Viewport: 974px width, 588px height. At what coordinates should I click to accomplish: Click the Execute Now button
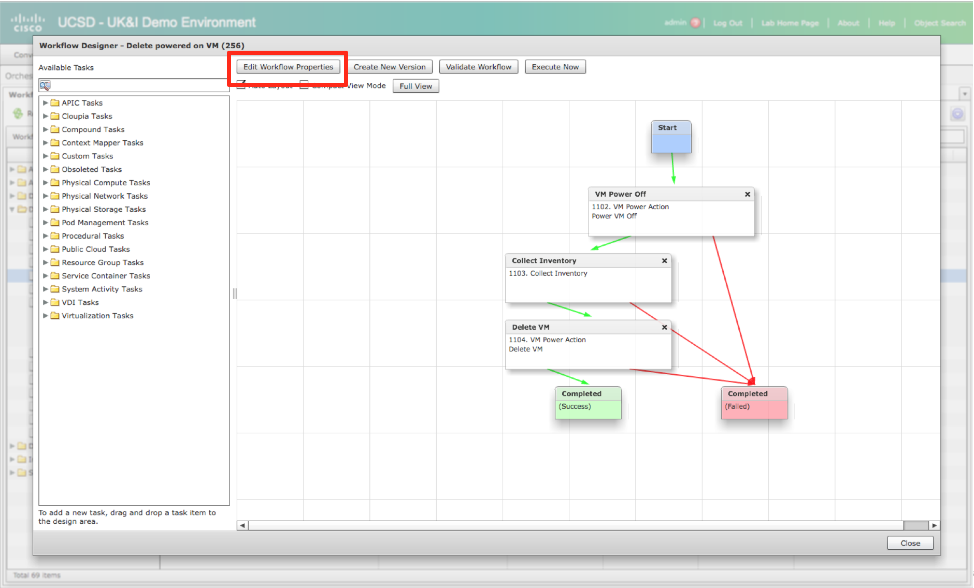tap(555, 67)
